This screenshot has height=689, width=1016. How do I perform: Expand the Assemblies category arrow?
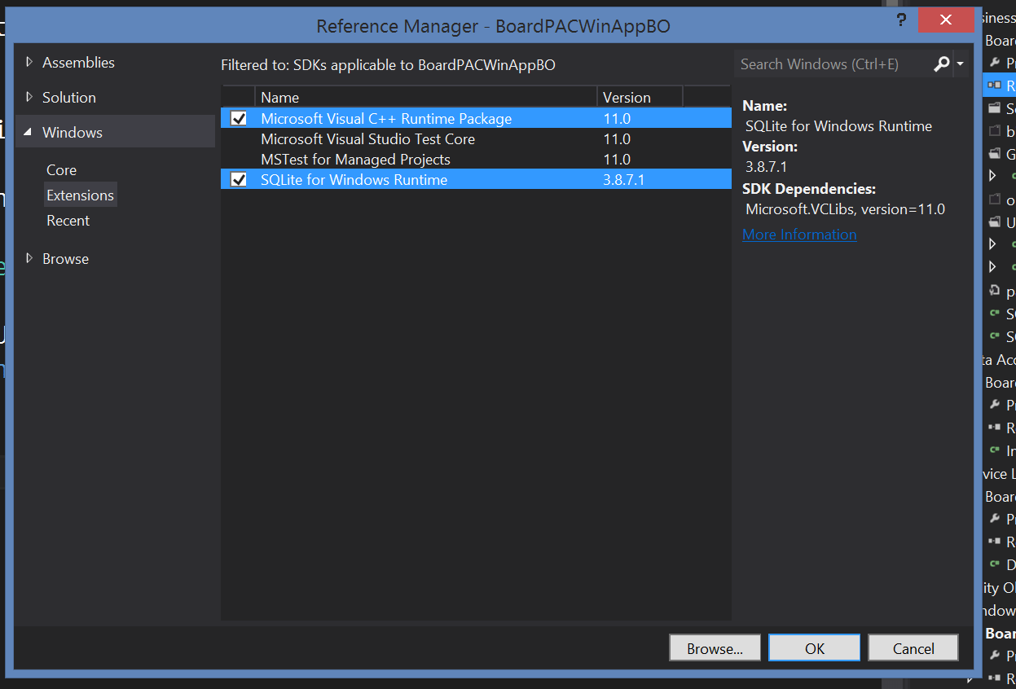29,62
